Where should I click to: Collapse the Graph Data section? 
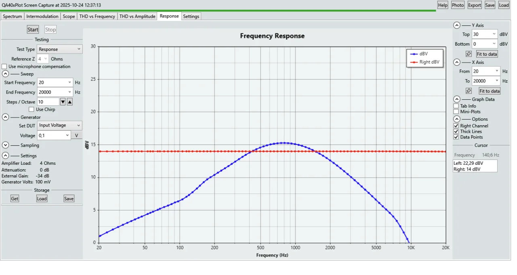pos(456,99)
